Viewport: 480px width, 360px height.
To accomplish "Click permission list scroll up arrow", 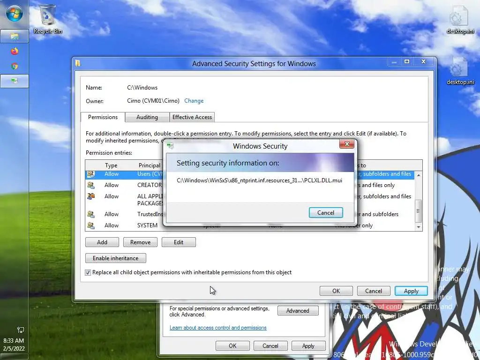I will [x=419, y=175].
